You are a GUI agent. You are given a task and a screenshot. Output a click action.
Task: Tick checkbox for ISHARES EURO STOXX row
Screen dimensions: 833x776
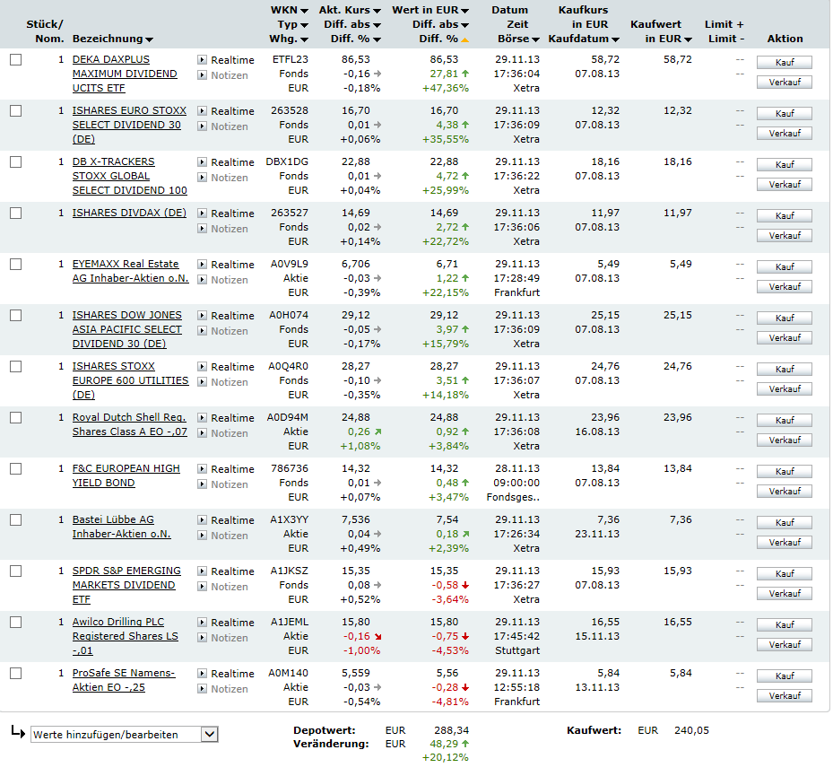coord(16,110)
